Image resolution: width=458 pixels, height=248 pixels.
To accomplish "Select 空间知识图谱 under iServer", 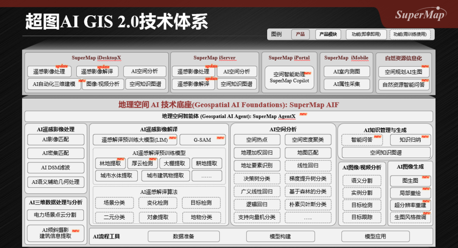I will point(237,84).
